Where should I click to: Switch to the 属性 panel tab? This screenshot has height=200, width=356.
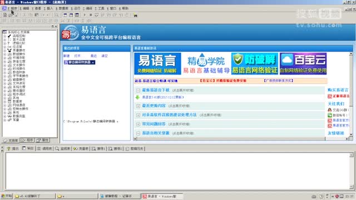click(42, 141)
